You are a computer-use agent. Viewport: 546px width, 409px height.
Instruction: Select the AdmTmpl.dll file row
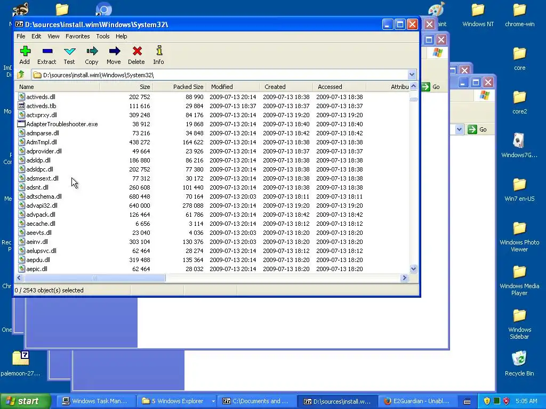point(212,142)
